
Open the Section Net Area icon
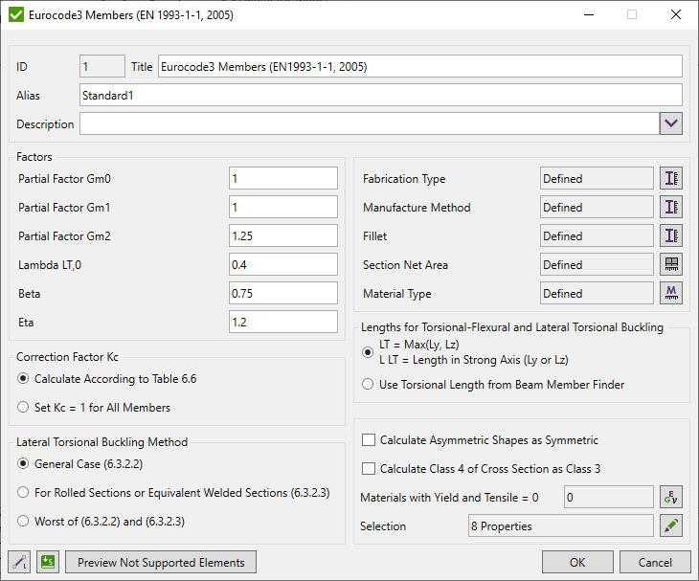click(x=671, y=265)
